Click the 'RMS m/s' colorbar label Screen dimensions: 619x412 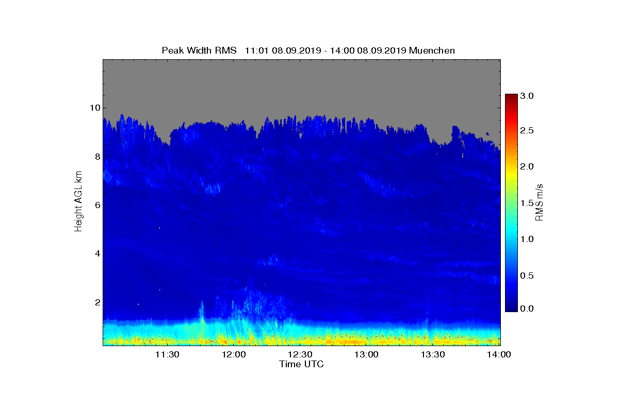540,202
